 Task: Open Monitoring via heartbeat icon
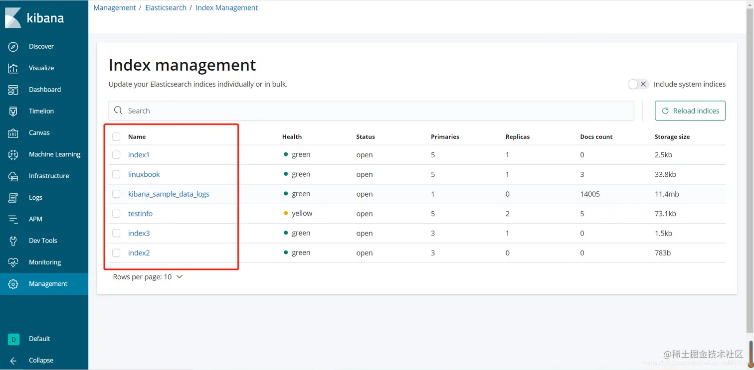pyautogui.click(x=13, y=262)
